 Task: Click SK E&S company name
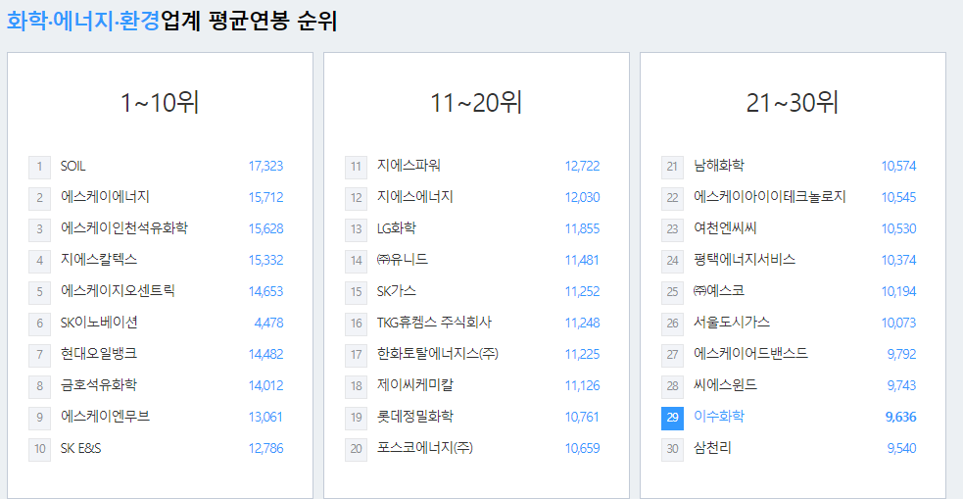point(81,449)
